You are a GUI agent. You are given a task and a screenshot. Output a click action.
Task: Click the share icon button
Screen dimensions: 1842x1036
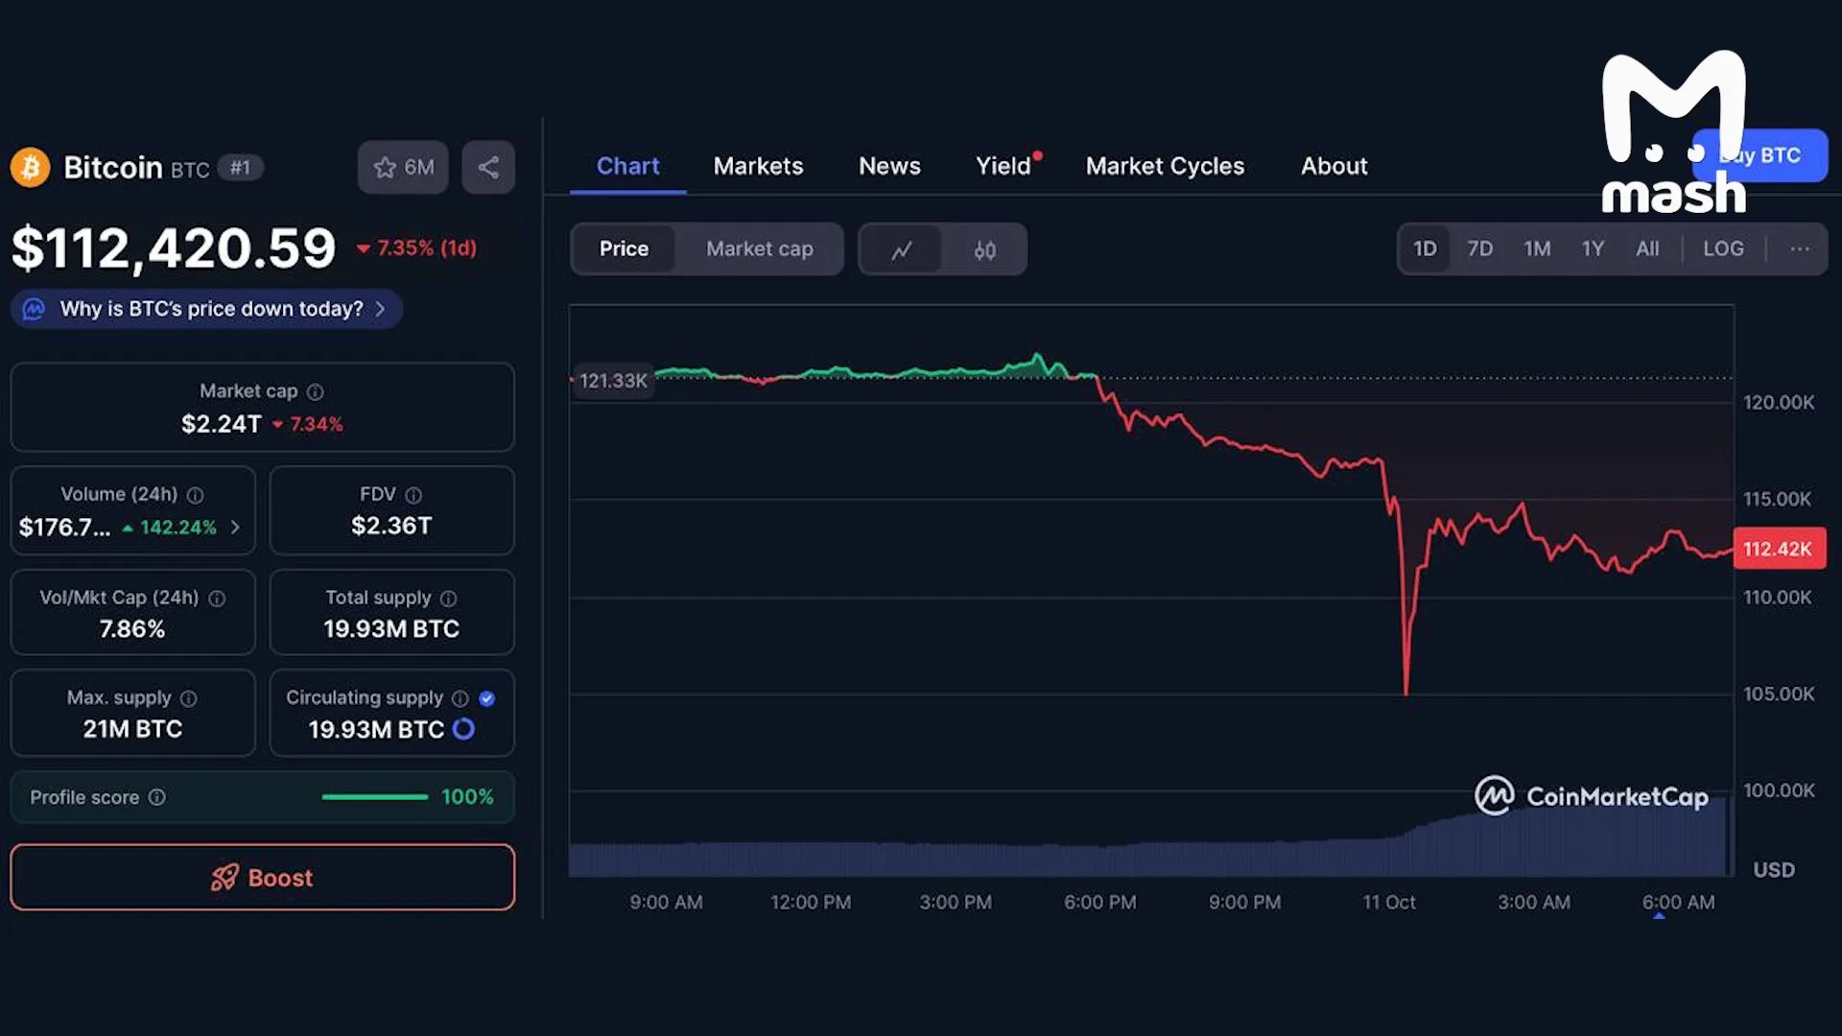[488, 168]
